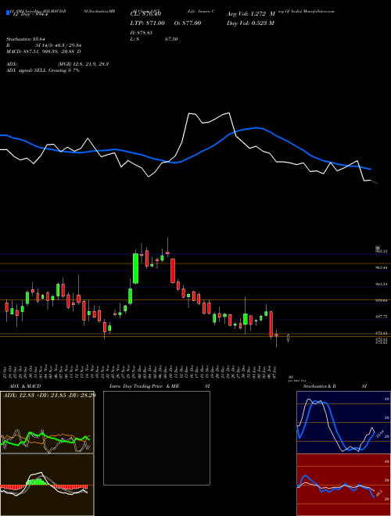Click the 'Stochastics: 33.64' reading
This screenshot has width=391, height=516.
[26, 39]
